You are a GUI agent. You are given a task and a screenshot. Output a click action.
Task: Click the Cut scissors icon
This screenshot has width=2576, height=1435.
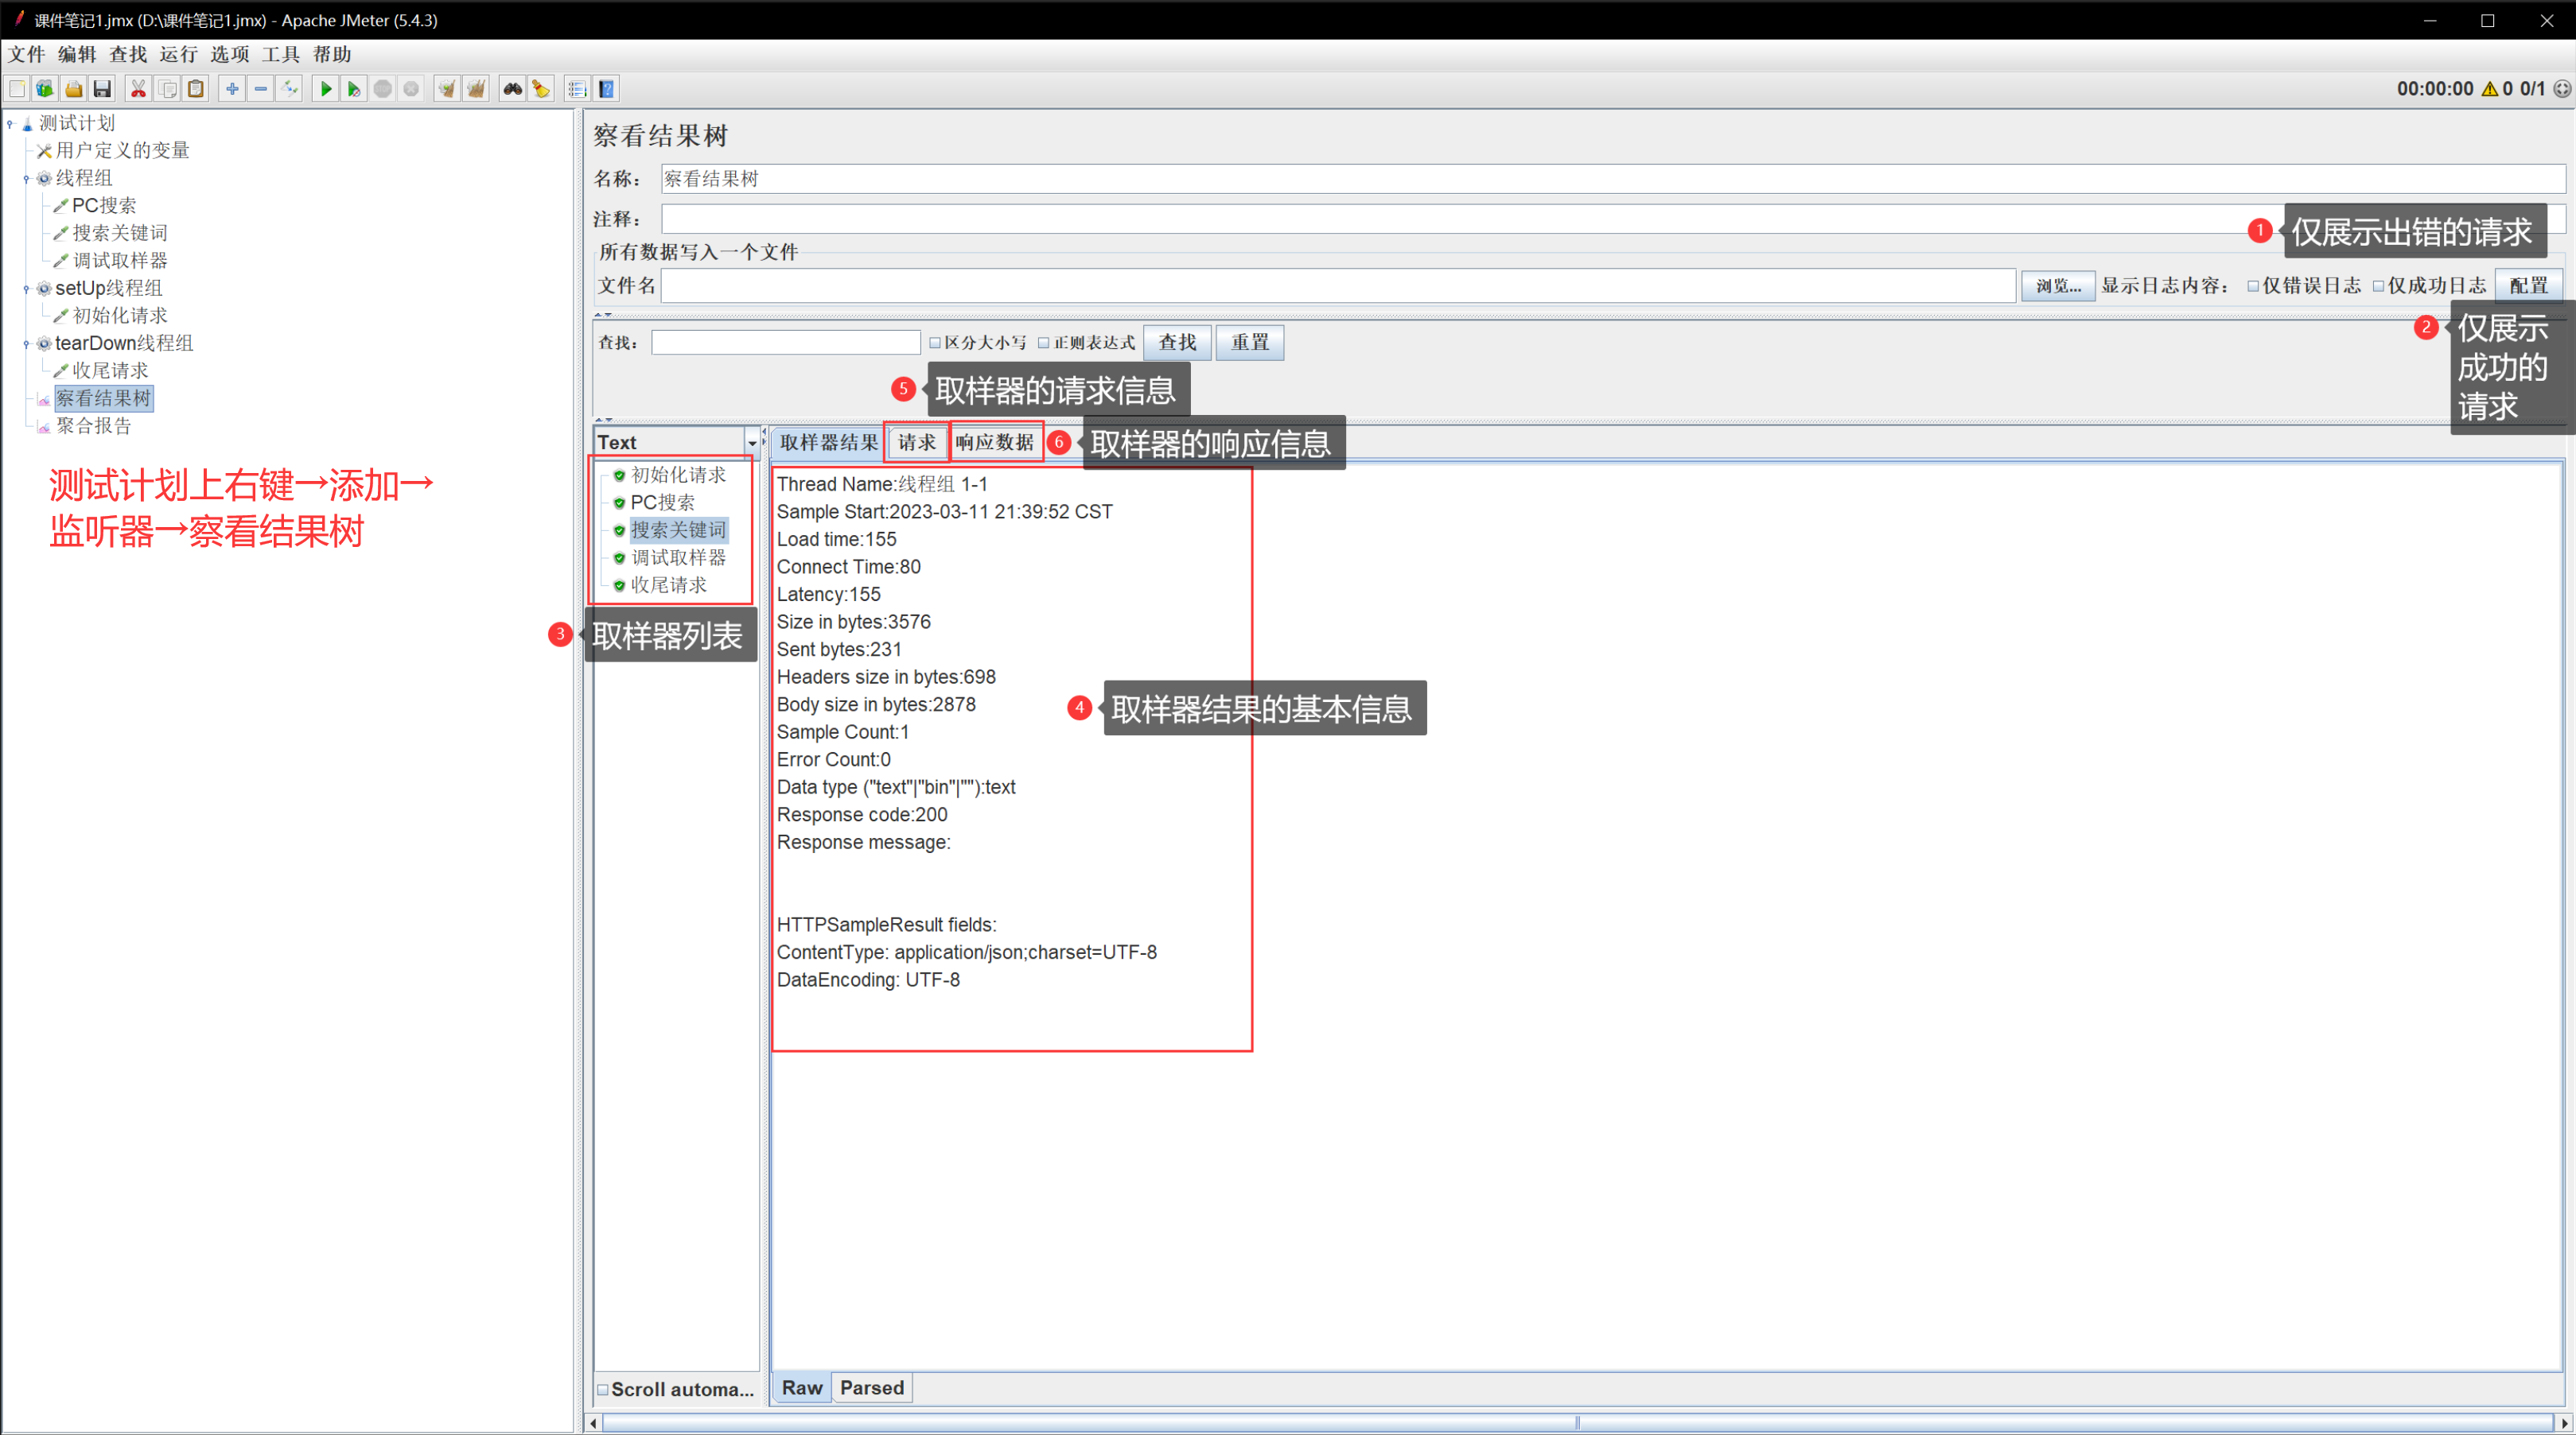coord(138,89)
